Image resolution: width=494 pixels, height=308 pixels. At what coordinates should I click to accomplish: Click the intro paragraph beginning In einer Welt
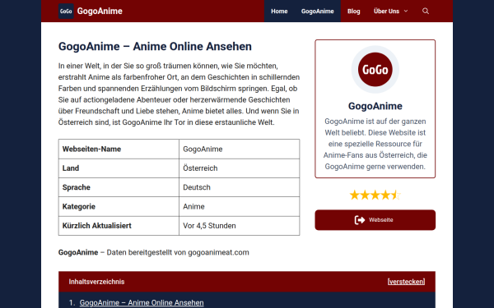pyautogui.click(x=179, y=94)
